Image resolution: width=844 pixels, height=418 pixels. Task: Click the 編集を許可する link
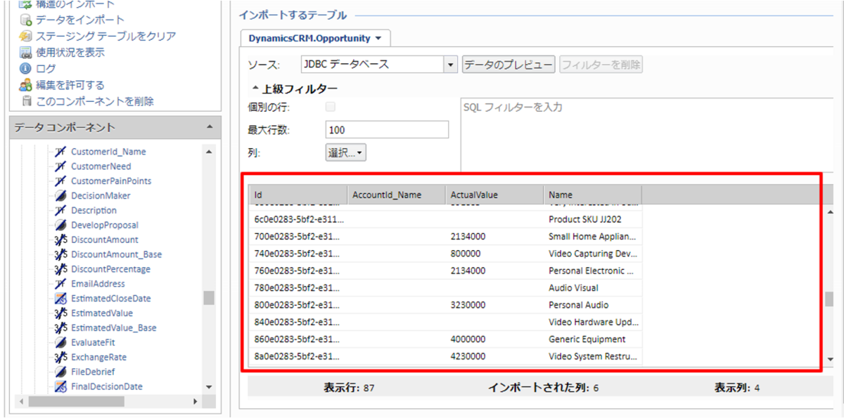click(70, 85)
